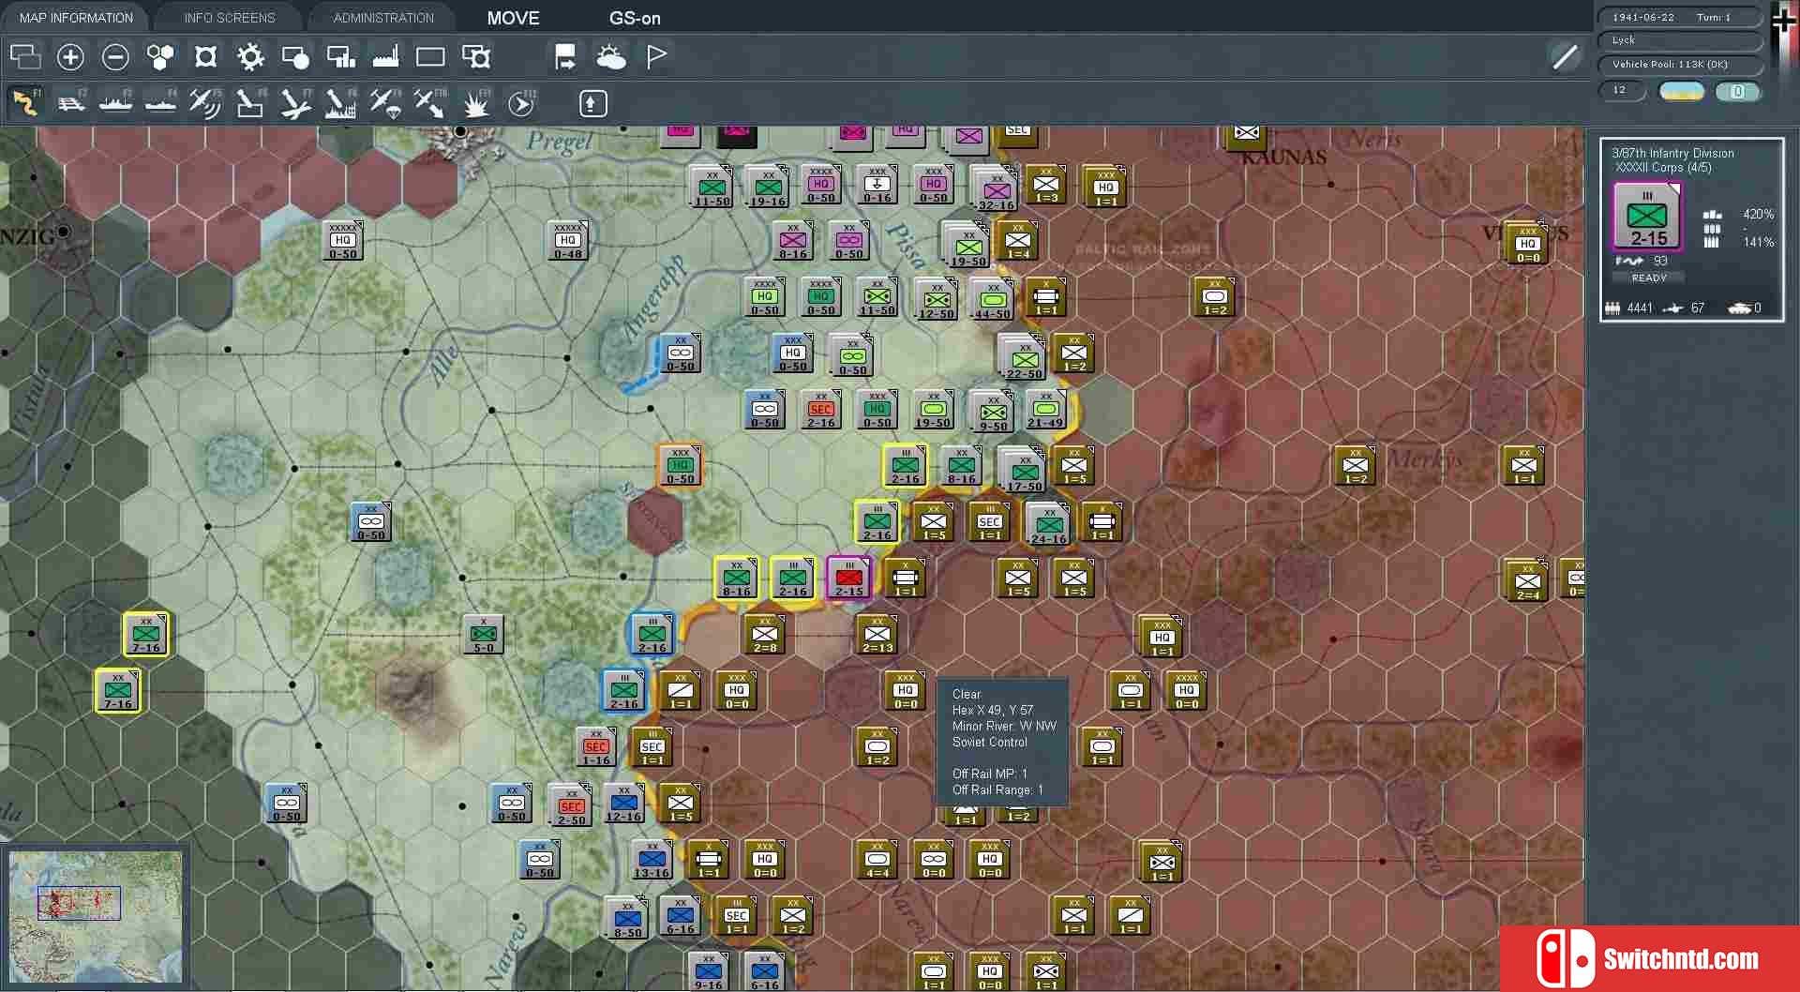Open the MAP INFORMATION tab

point(76,18)
